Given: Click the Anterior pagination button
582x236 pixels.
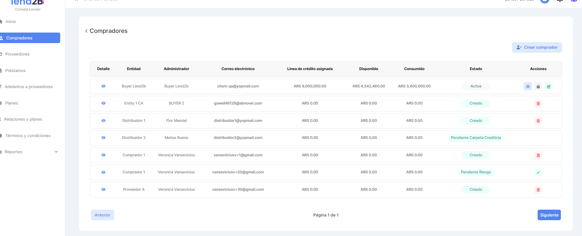Looking at the screenshot, I should [x=102, y=215].
